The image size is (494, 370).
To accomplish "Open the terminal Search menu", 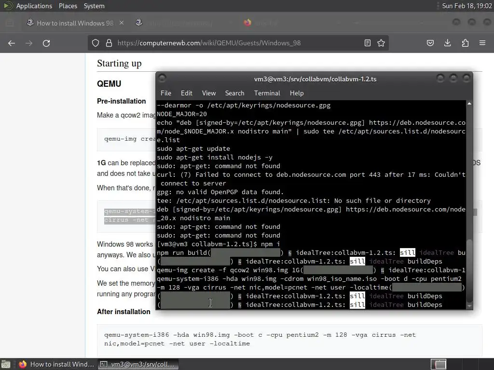I will coord(235,93).
